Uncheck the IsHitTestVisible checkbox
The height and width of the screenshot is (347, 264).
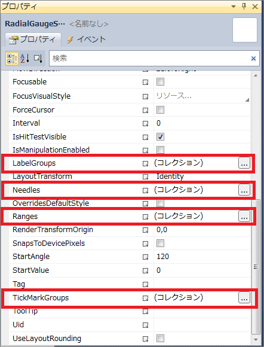160,137
